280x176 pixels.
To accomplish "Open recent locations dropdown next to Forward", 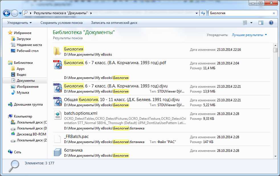I will pos(20,13).
